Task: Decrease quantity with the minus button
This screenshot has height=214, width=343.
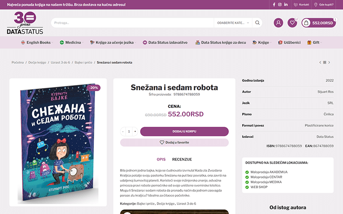Action: coord(123,131)
